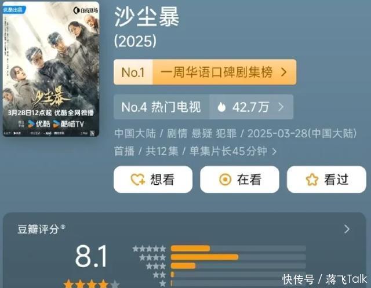Screen dimensions: 371x288
Task: Mark the show as 在看
Action: [x=239, y=180]
